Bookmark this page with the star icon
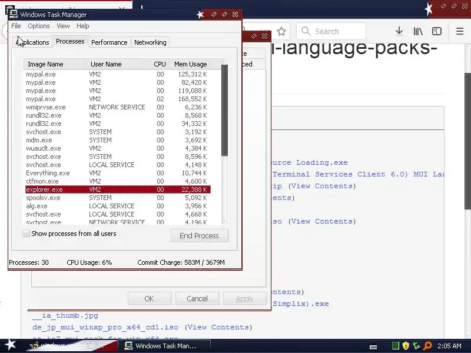 (x=281, y=31)
